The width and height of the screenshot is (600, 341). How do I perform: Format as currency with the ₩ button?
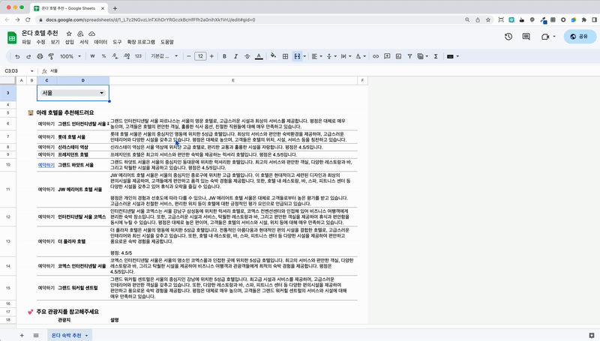[92, 56]
